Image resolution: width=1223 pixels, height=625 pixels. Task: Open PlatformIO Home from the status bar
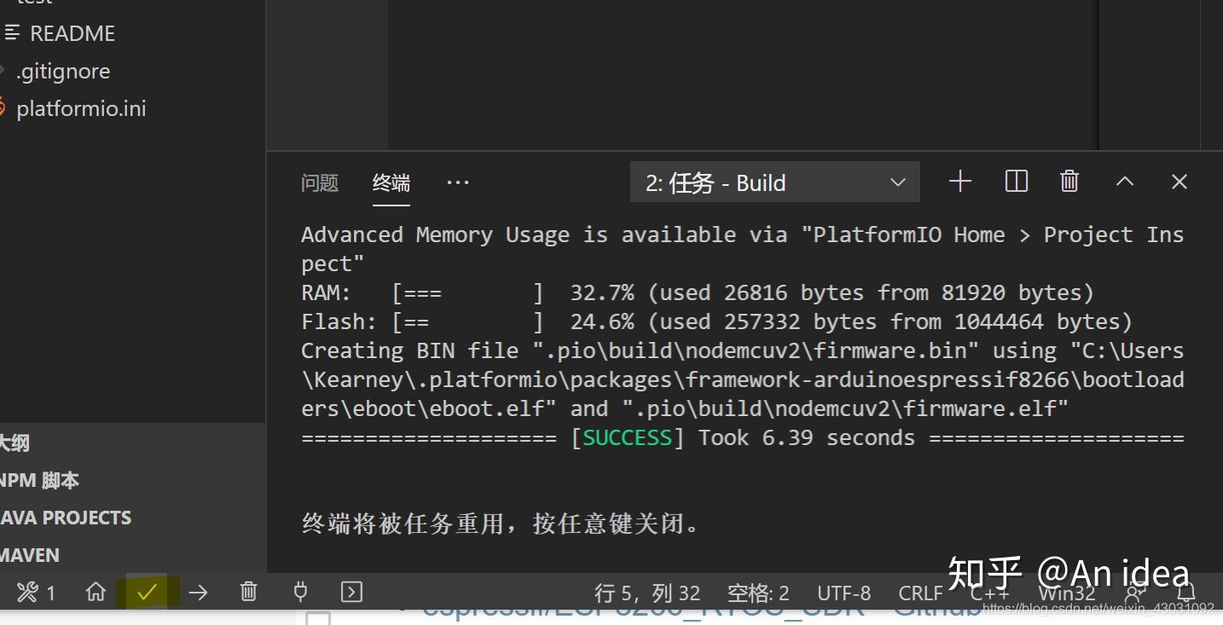[96, 591]
